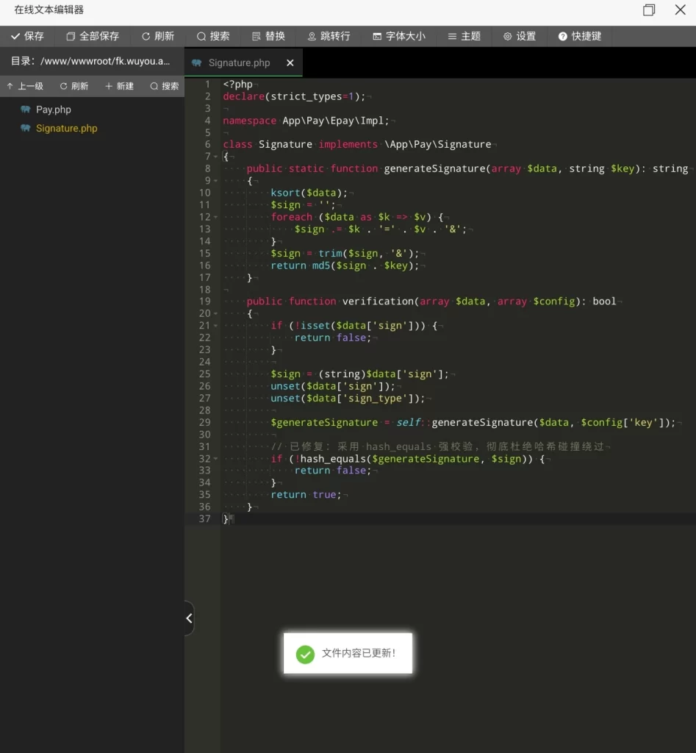Refresh the directory list in sidebar
The width and height of the screenshot is (696, 753).
(x=73, y=86)
